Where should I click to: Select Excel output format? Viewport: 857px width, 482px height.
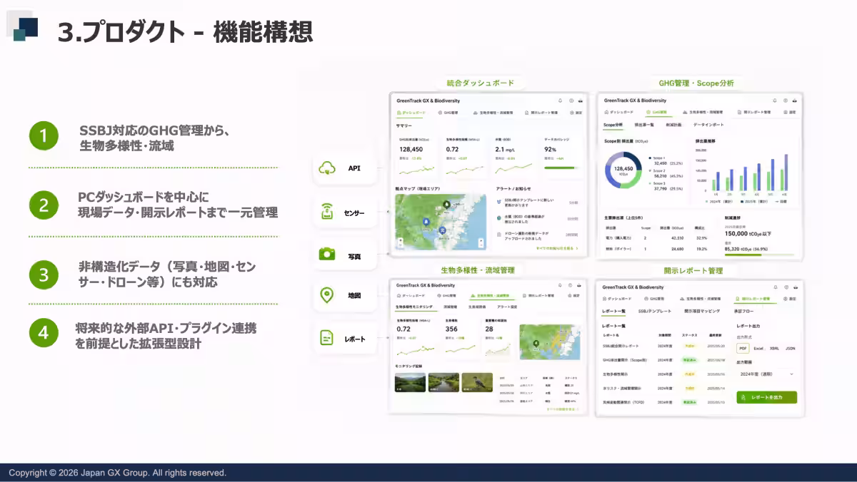coord(758,348)
